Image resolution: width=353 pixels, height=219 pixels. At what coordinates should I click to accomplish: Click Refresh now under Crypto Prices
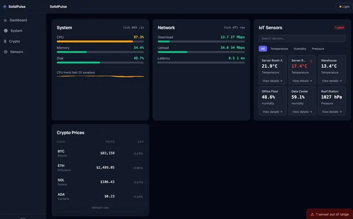(100, 208)
